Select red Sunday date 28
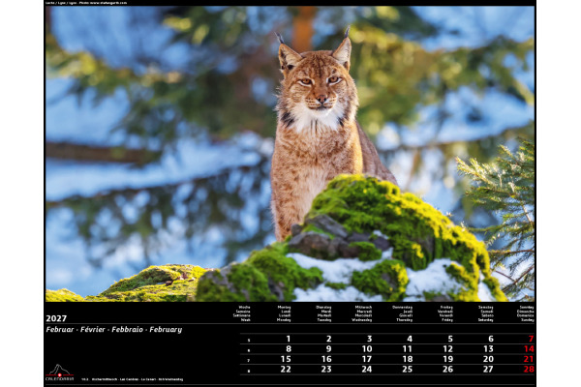Viewport: 581px width, 387px height. point(529,370)
